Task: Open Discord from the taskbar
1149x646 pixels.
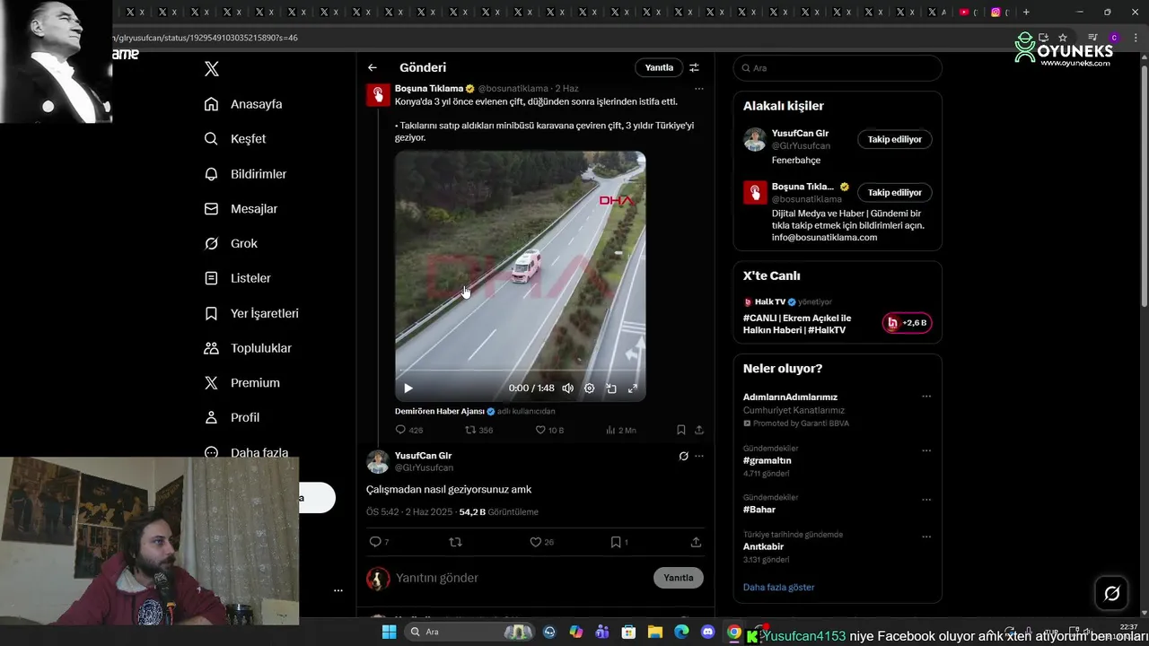Action: coord(708,632)
